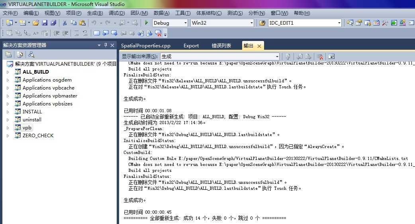
Task: Expand the vpb project node
Action: pos(8,127)
